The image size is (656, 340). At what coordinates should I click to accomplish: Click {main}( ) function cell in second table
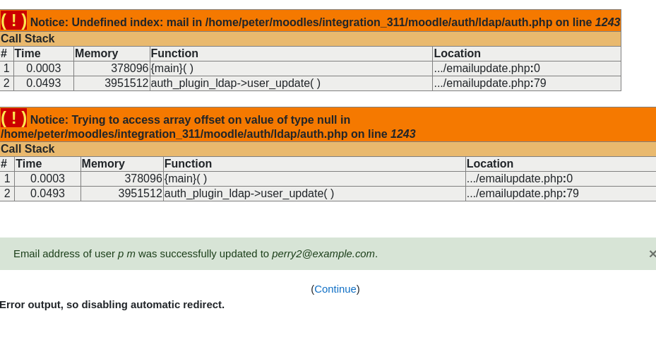coord(186,179)
